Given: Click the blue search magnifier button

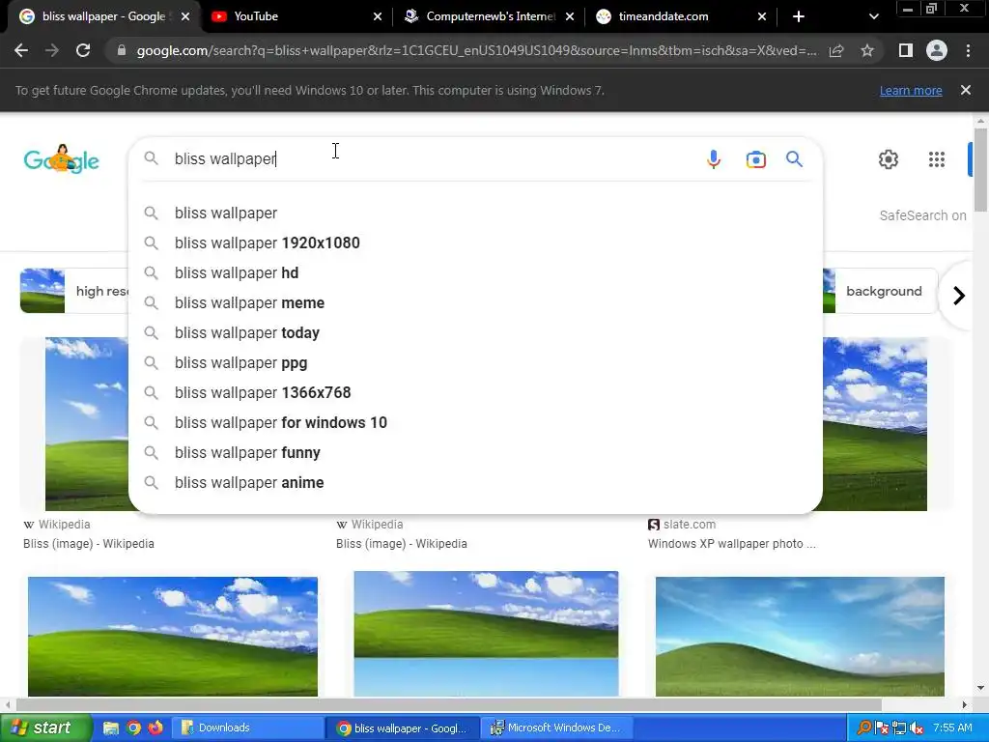Looking at the screenshot, I should point(794,159).
